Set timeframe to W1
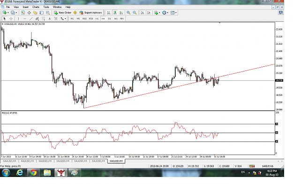Image resolution: width=293 pixels, height=184 pixels. point(116,19)
